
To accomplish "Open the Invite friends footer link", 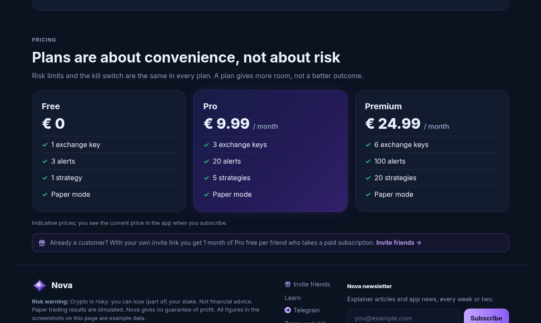I will click(x=307, y=284).
